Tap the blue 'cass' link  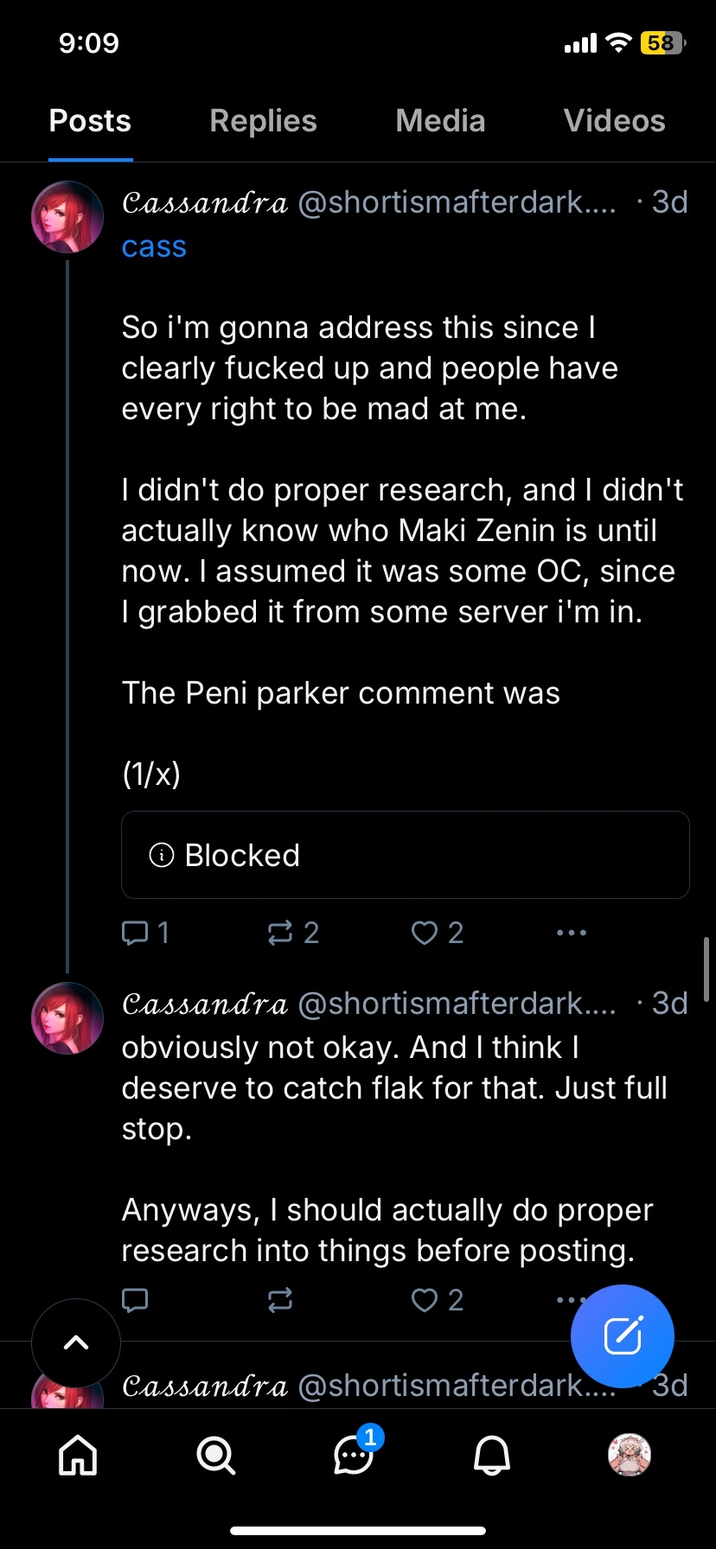[x=154, y=247]
